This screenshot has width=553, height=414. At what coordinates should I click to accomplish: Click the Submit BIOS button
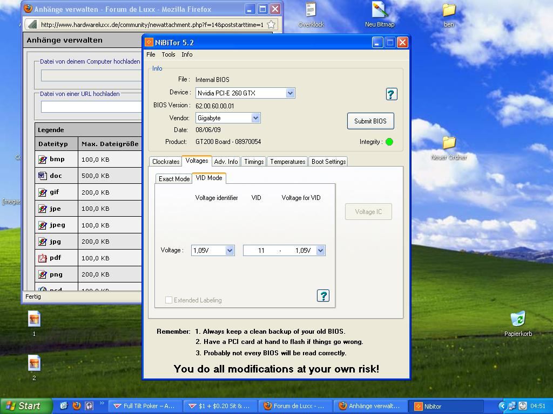[370, 121]
